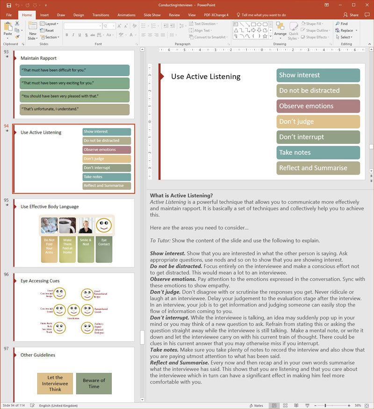The image size is (374, 409).
Task: Switch to Normal view icon
Action: point(274,406)
